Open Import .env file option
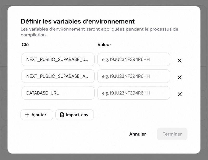The image size is (208, 160). [x=75, y=115]
